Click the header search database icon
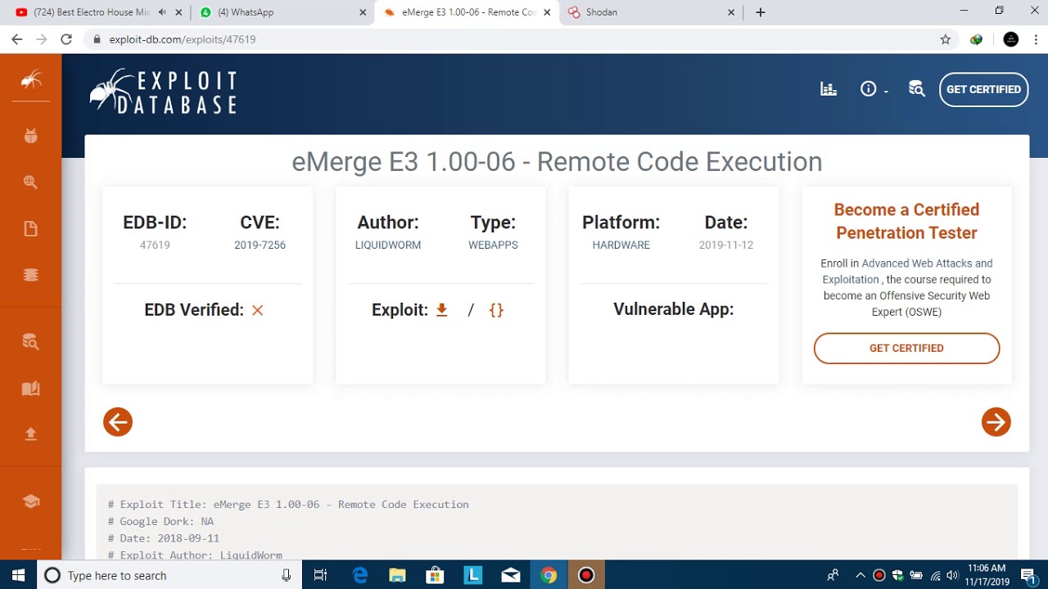1048x589 pixels. click(916, 89)
